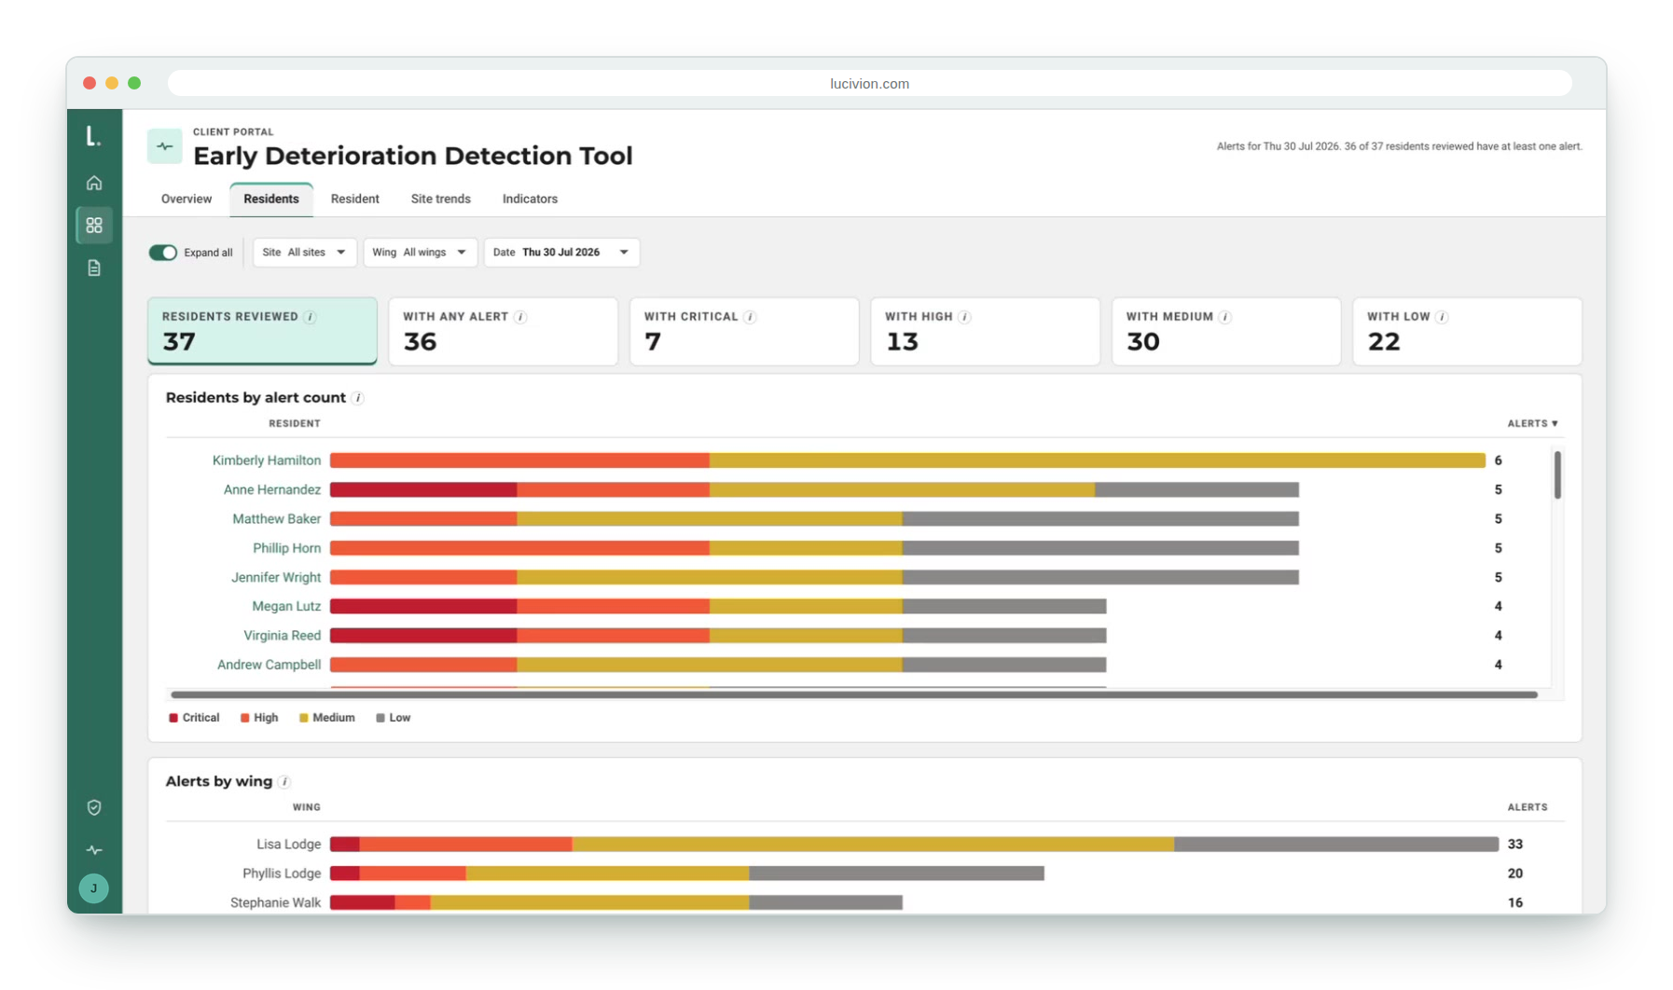Open resident Andrew Campbell
1673x990 pixels.
click(x=270, y=665)
